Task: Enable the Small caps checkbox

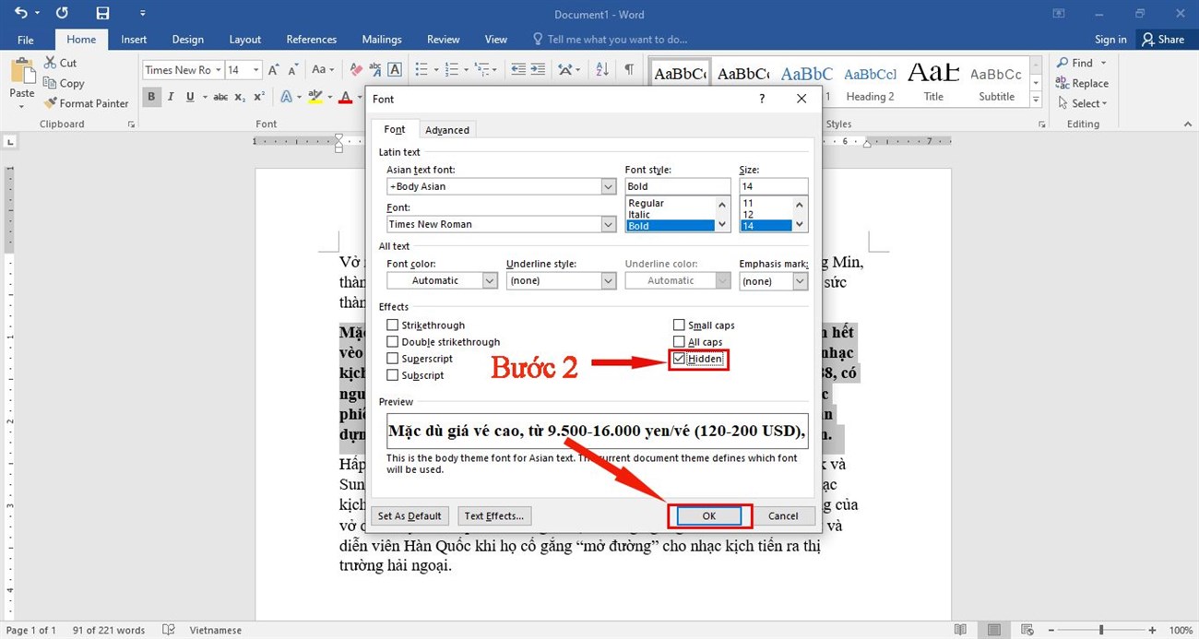Action: (679, 325)
